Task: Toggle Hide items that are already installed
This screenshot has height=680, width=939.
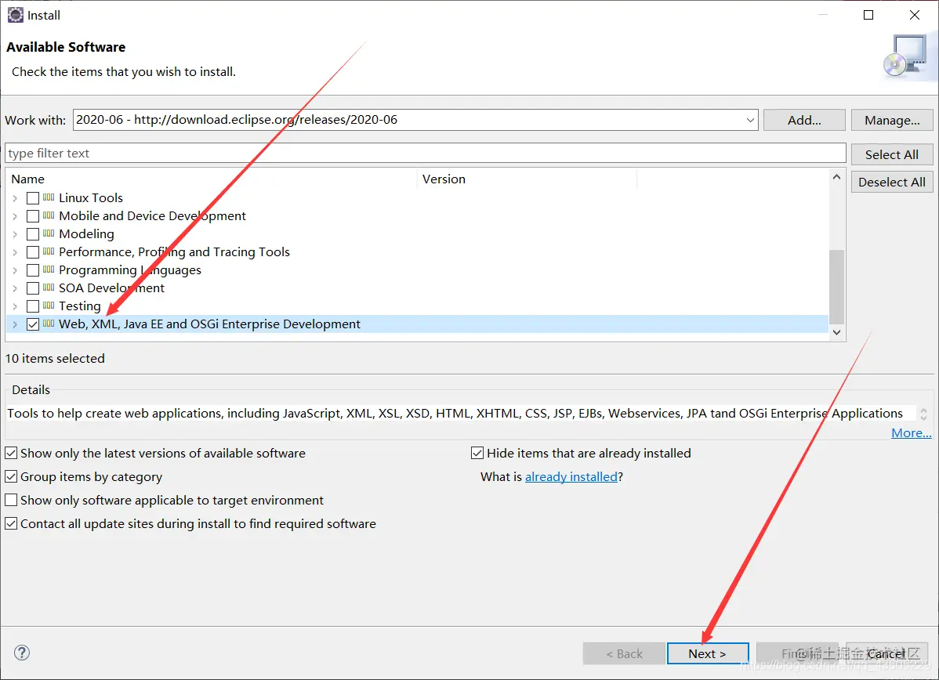Action: pos(477,453)
